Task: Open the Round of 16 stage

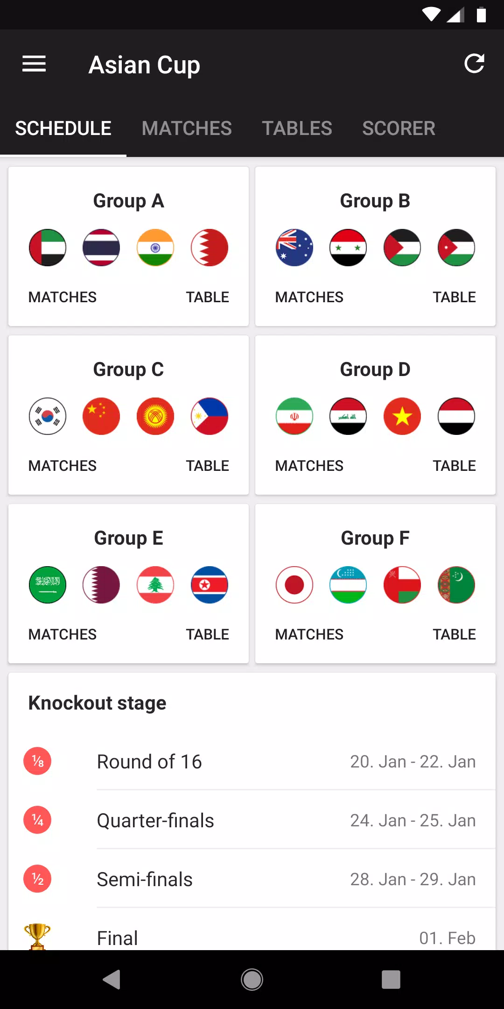Action: coord(252,762)
